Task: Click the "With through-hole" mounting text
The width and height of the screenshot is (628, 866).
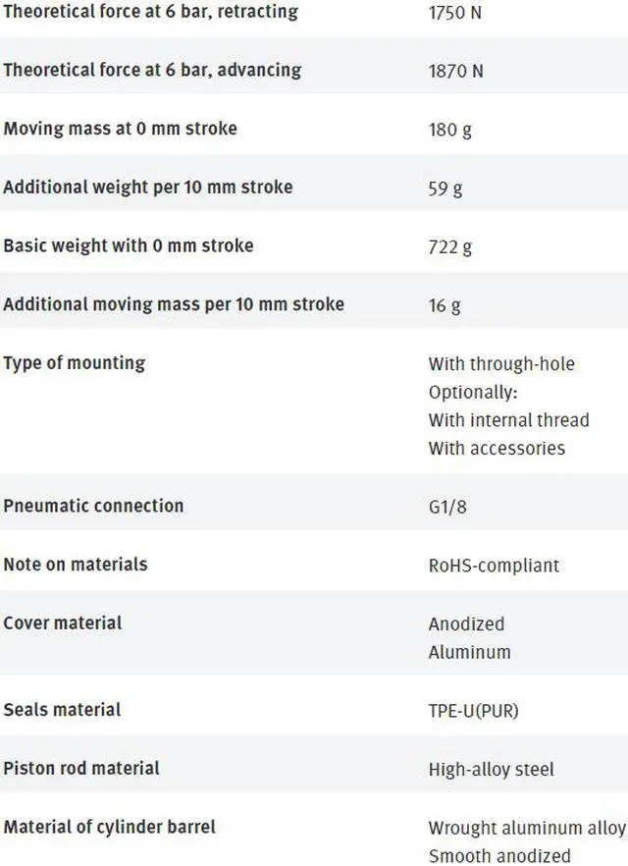Action: coord(501,364)
